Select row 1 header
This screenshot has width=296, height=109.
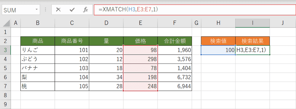5,32
